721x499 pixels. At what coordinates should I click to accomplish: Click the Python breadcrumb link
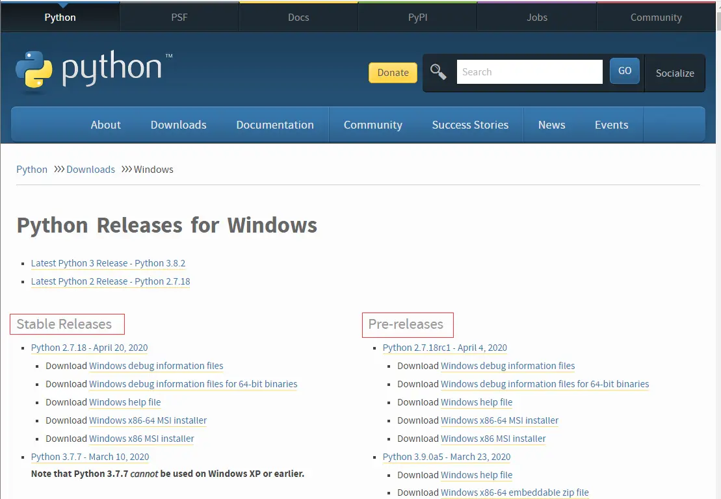coord(32,170)
